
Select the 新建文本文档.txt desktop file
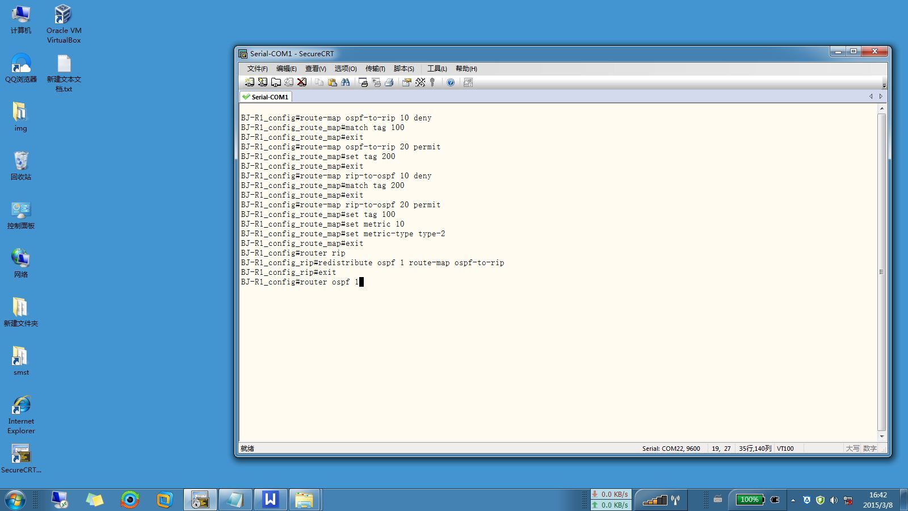[64, 73]
